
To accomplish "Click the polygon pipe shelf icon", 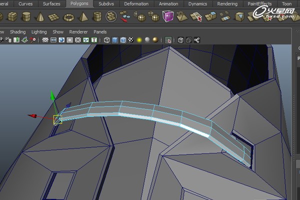I will click(97, 17).
